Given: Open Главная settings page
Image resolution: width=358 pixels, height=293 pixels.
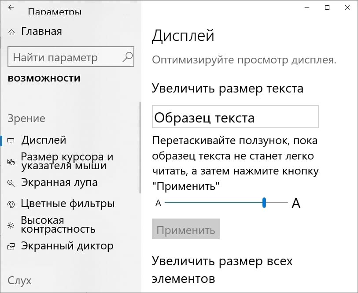Looking at the screenshot, I should 41,31.
